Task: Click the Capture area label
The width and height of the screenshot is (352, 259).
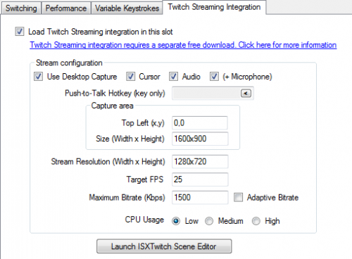Action: tap(112, 106)
